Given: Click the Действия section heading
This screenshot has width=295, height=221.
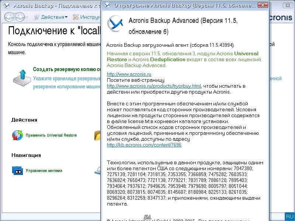Looking at the screenshot, I should tap(24, 120).
